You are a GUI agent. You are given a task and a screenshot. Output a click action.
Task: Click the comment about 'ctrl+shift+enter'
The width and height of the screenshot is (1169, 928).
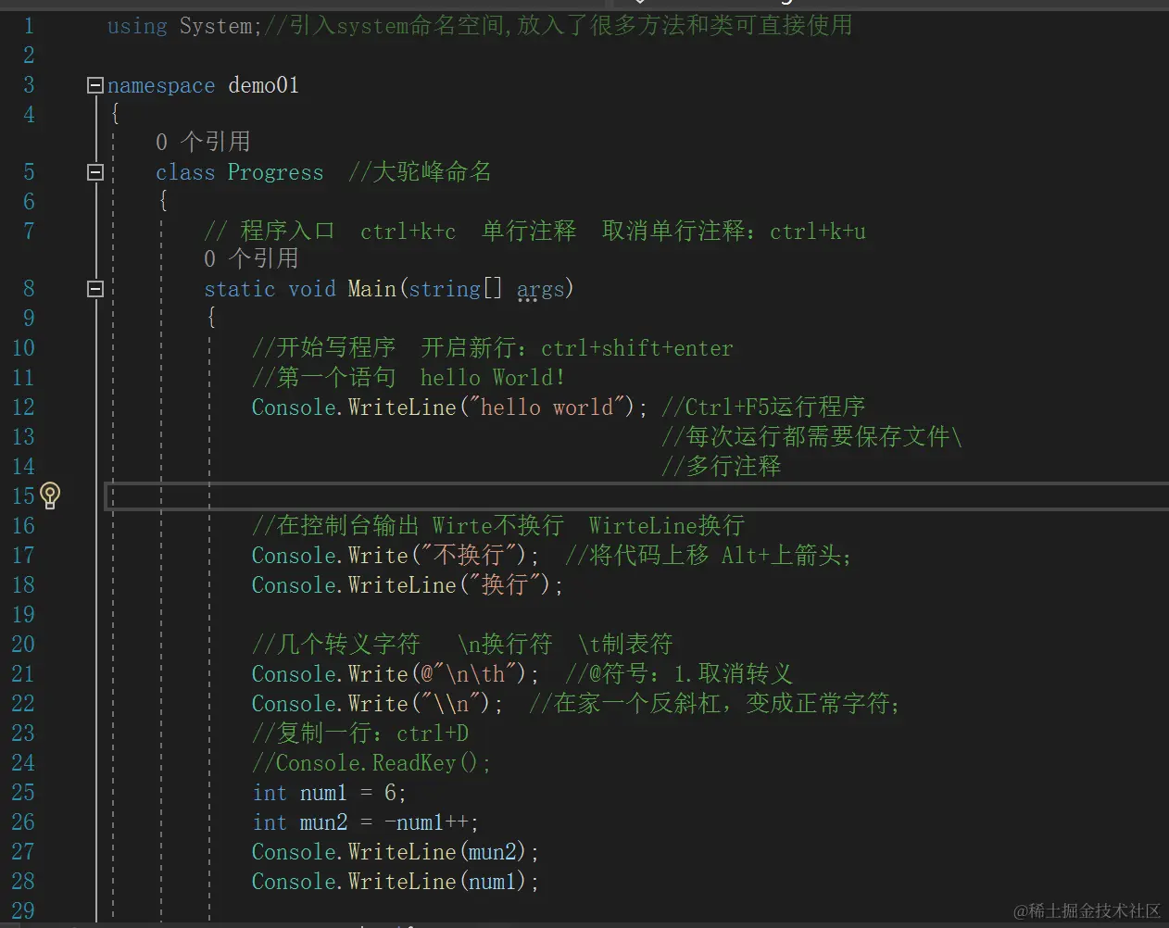493,347
